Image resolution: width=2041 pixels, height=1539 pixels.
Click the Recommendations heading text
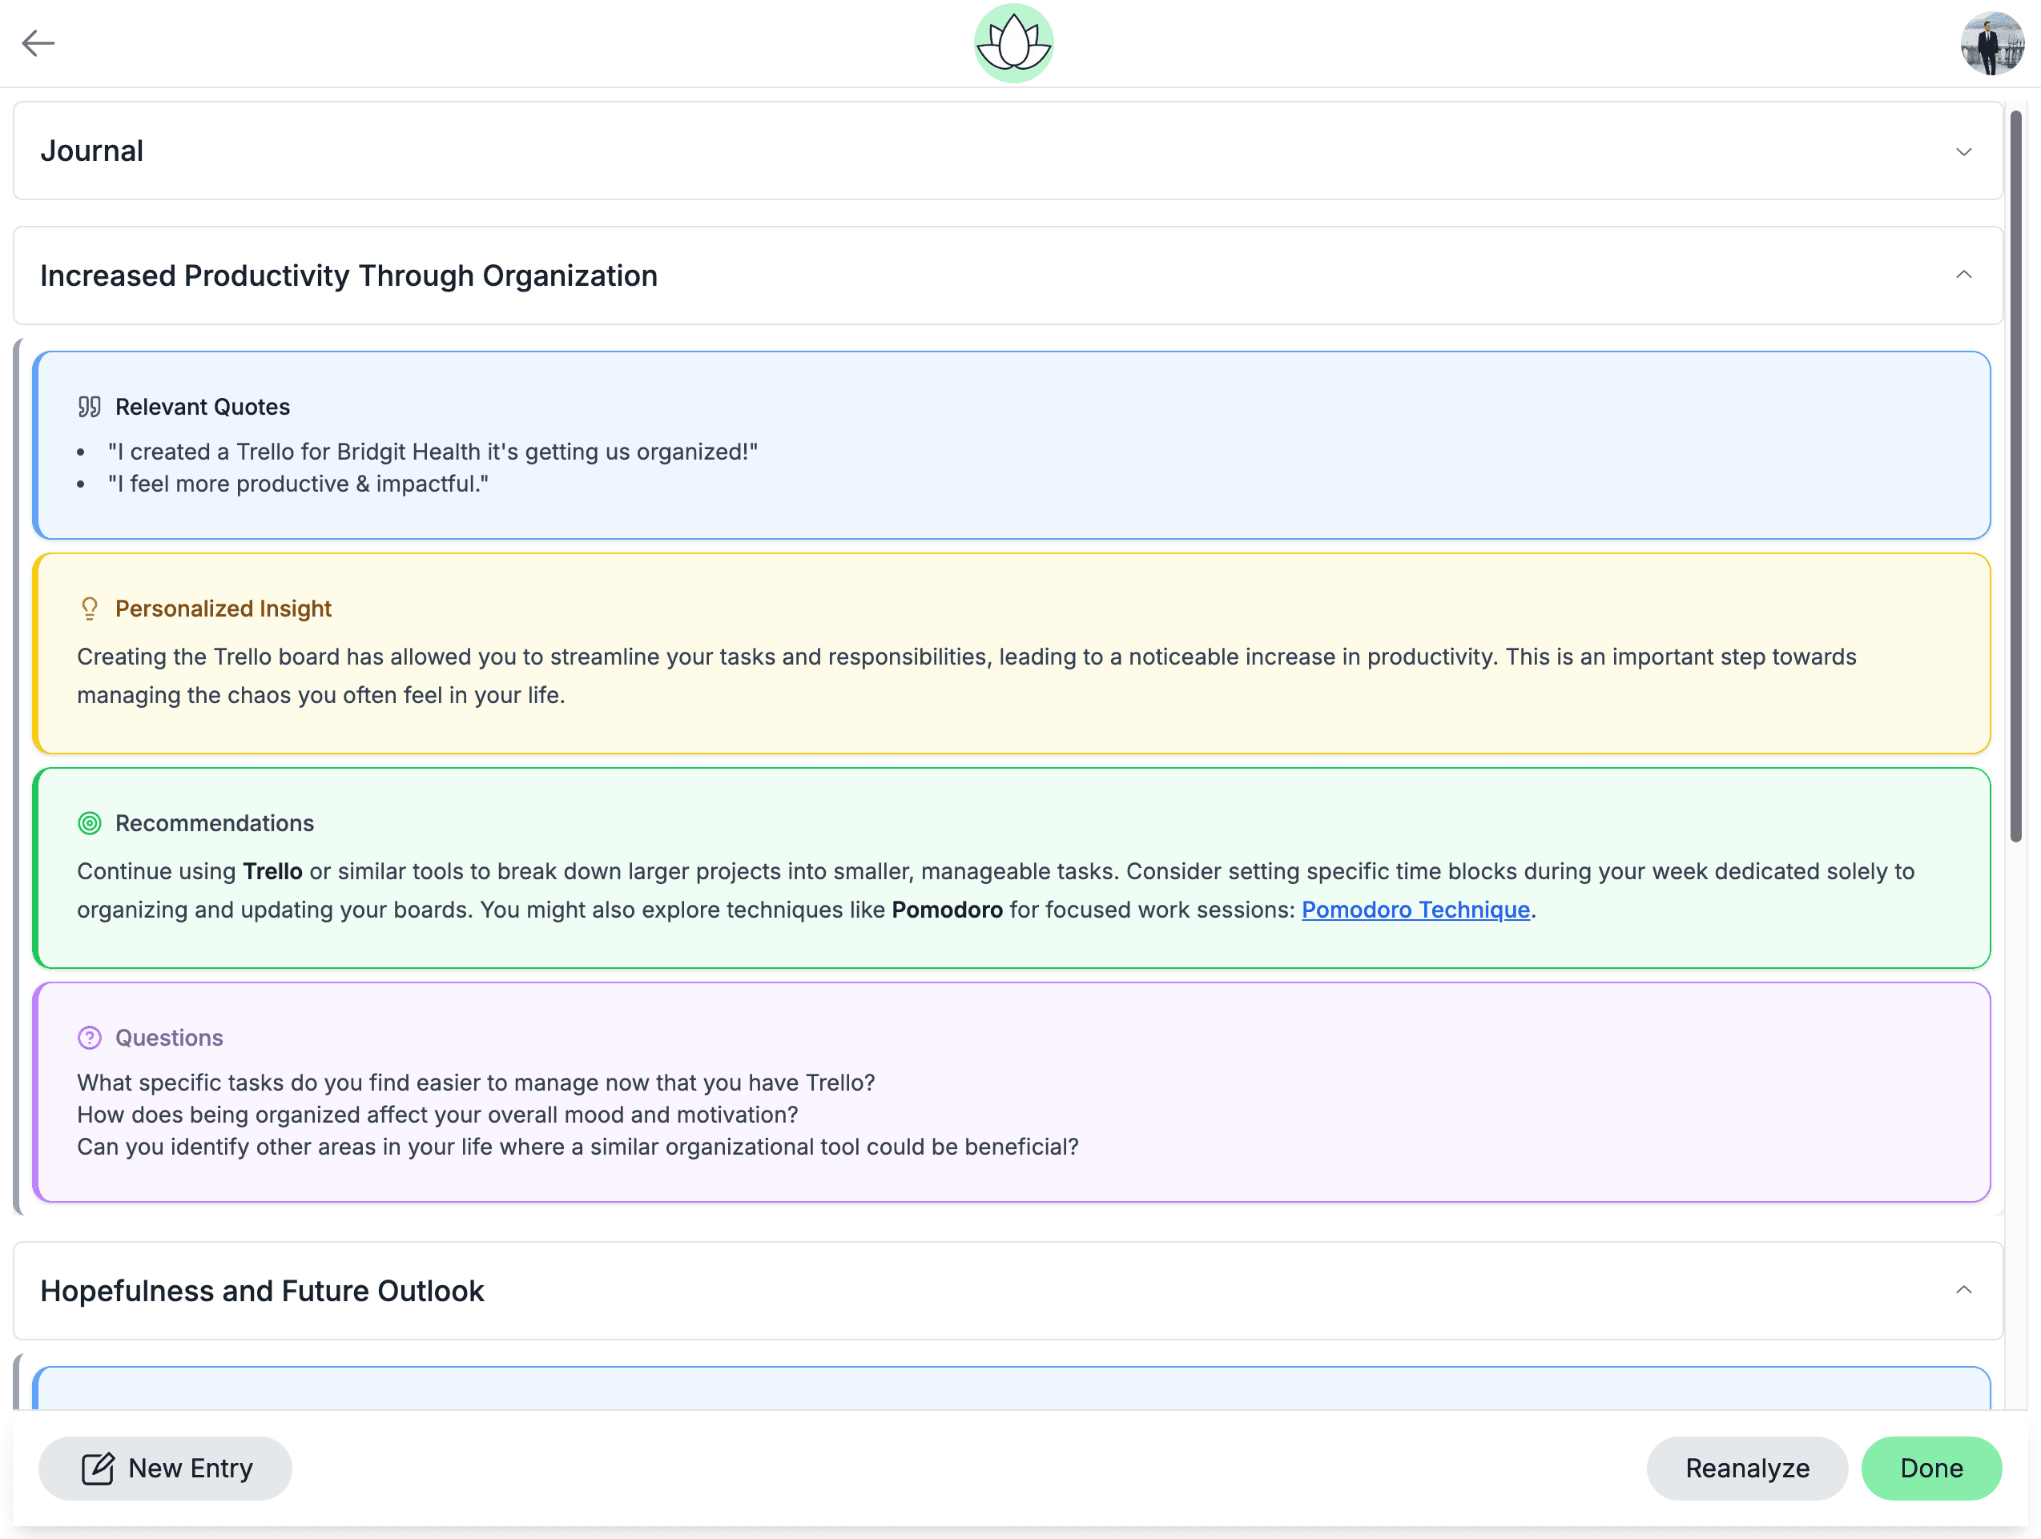pyautogui.click(x=214, y=823)
